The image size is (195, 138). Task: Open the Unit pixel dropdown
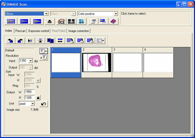click(33, 103)
